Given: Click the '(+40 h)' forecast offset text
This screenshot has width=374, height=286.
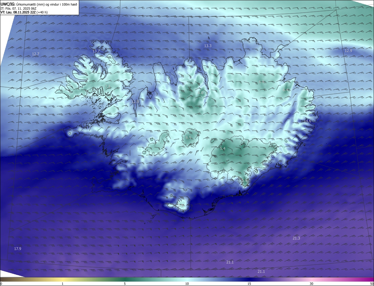Looking at the screenshot, I should (42, 12).
